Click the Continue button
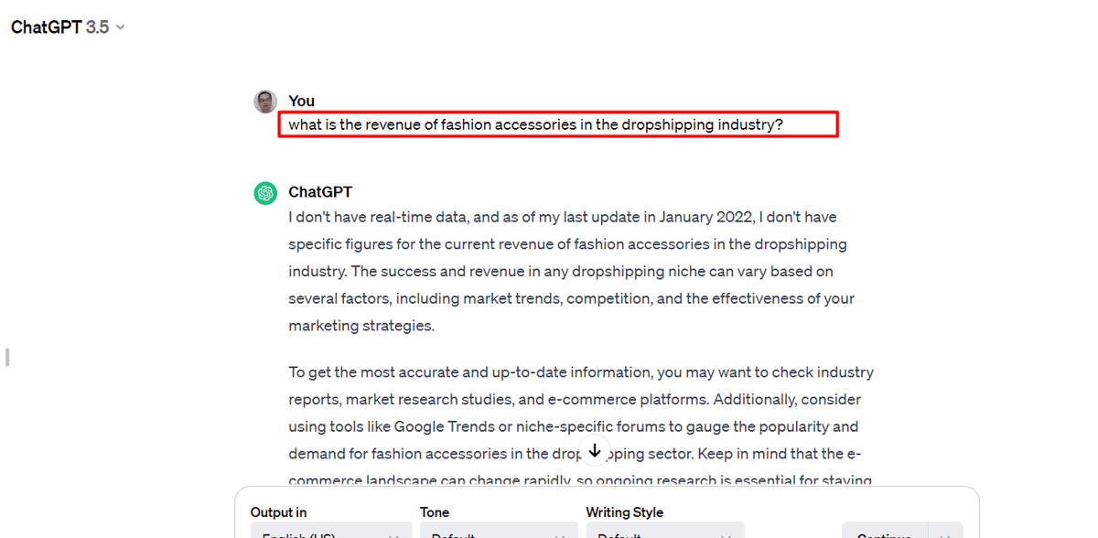Image resolution: width=1098 pixels, height=538 pixels. [x=885, y=531]
